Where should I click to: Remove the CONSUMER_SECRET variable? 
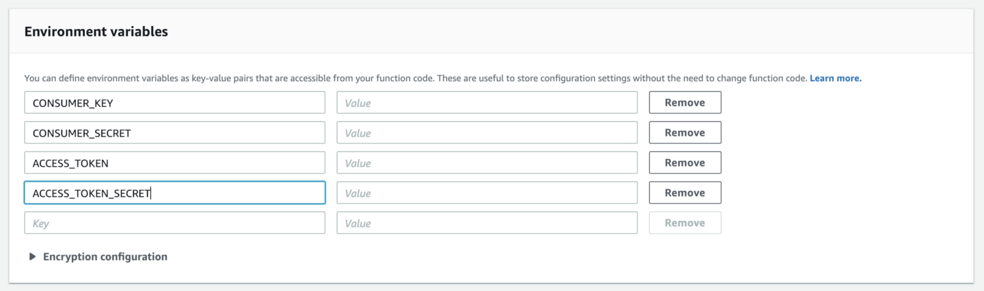click(684, 133)
